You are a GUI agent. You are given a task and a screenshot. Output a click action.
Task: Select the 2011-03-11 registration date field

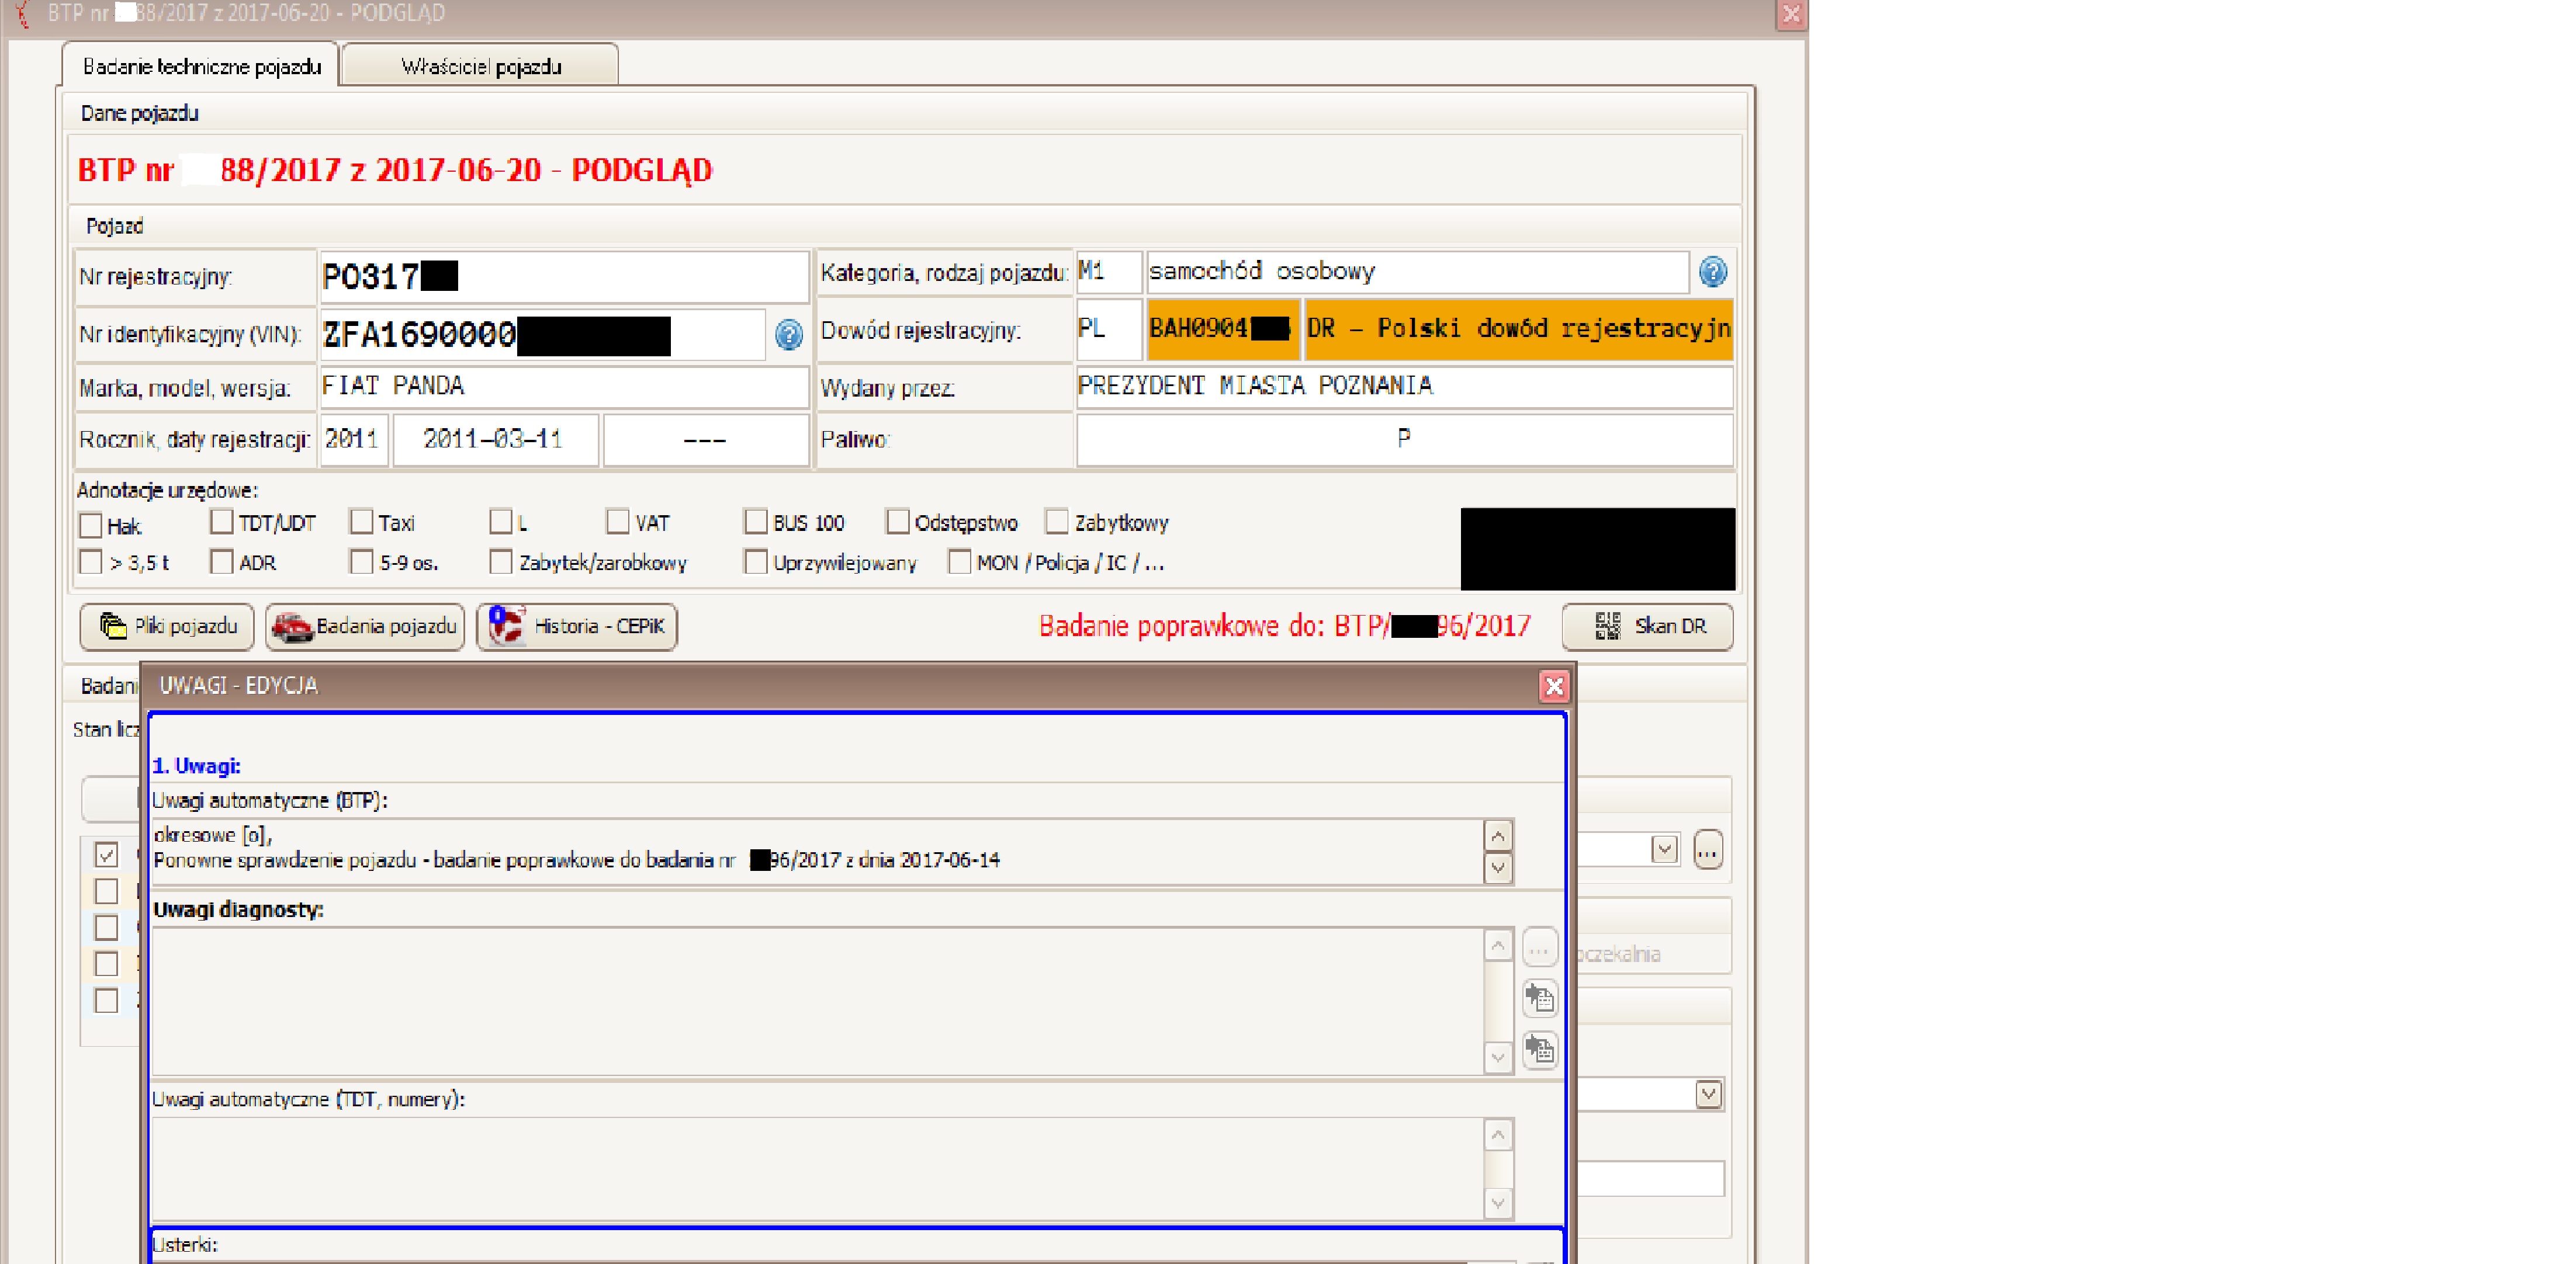pyautogui.click(x=496, y=440)
